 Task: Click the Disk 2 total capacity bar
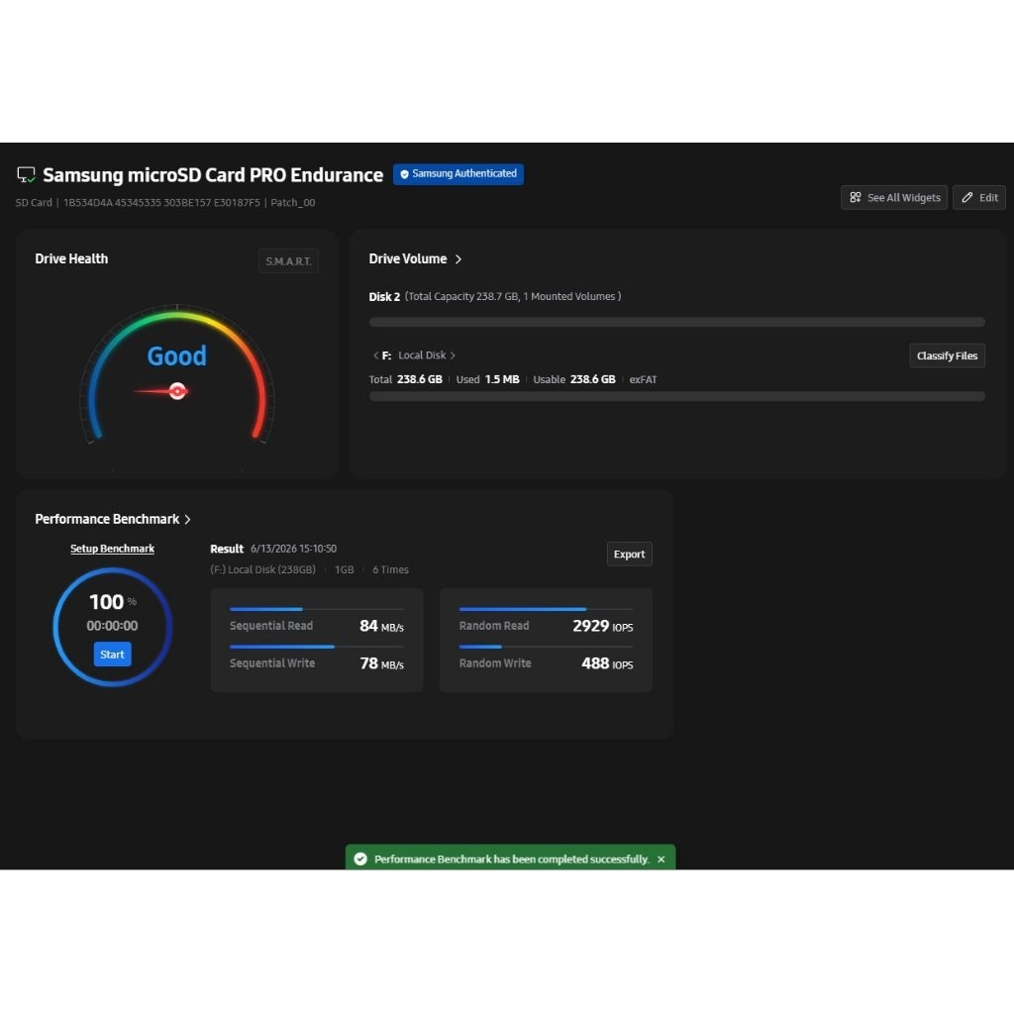(x=677, y=322)
